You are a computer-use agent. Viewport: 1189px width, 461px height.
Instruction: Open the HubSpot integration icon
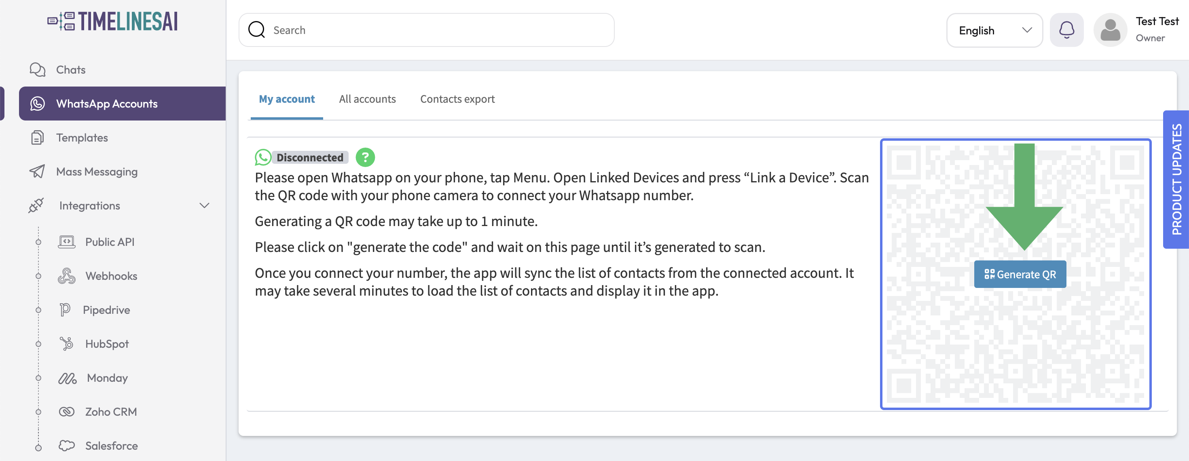66,344
